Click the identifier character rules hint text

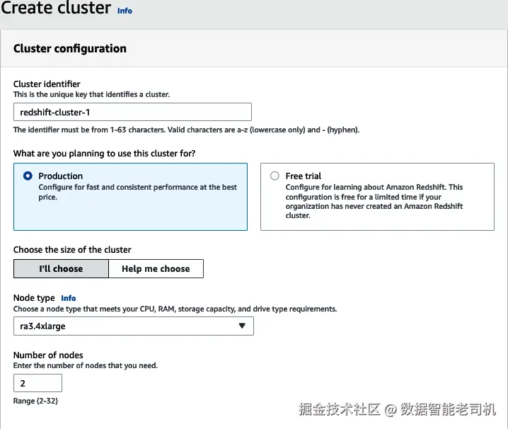pyautogui.click(x=186, y=130)
